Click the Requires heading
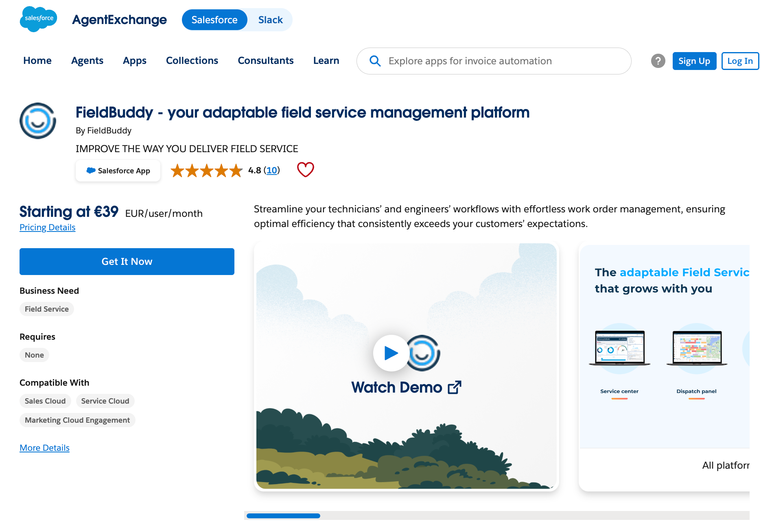The width and height of the screenshot is (761, 524). 37,337
